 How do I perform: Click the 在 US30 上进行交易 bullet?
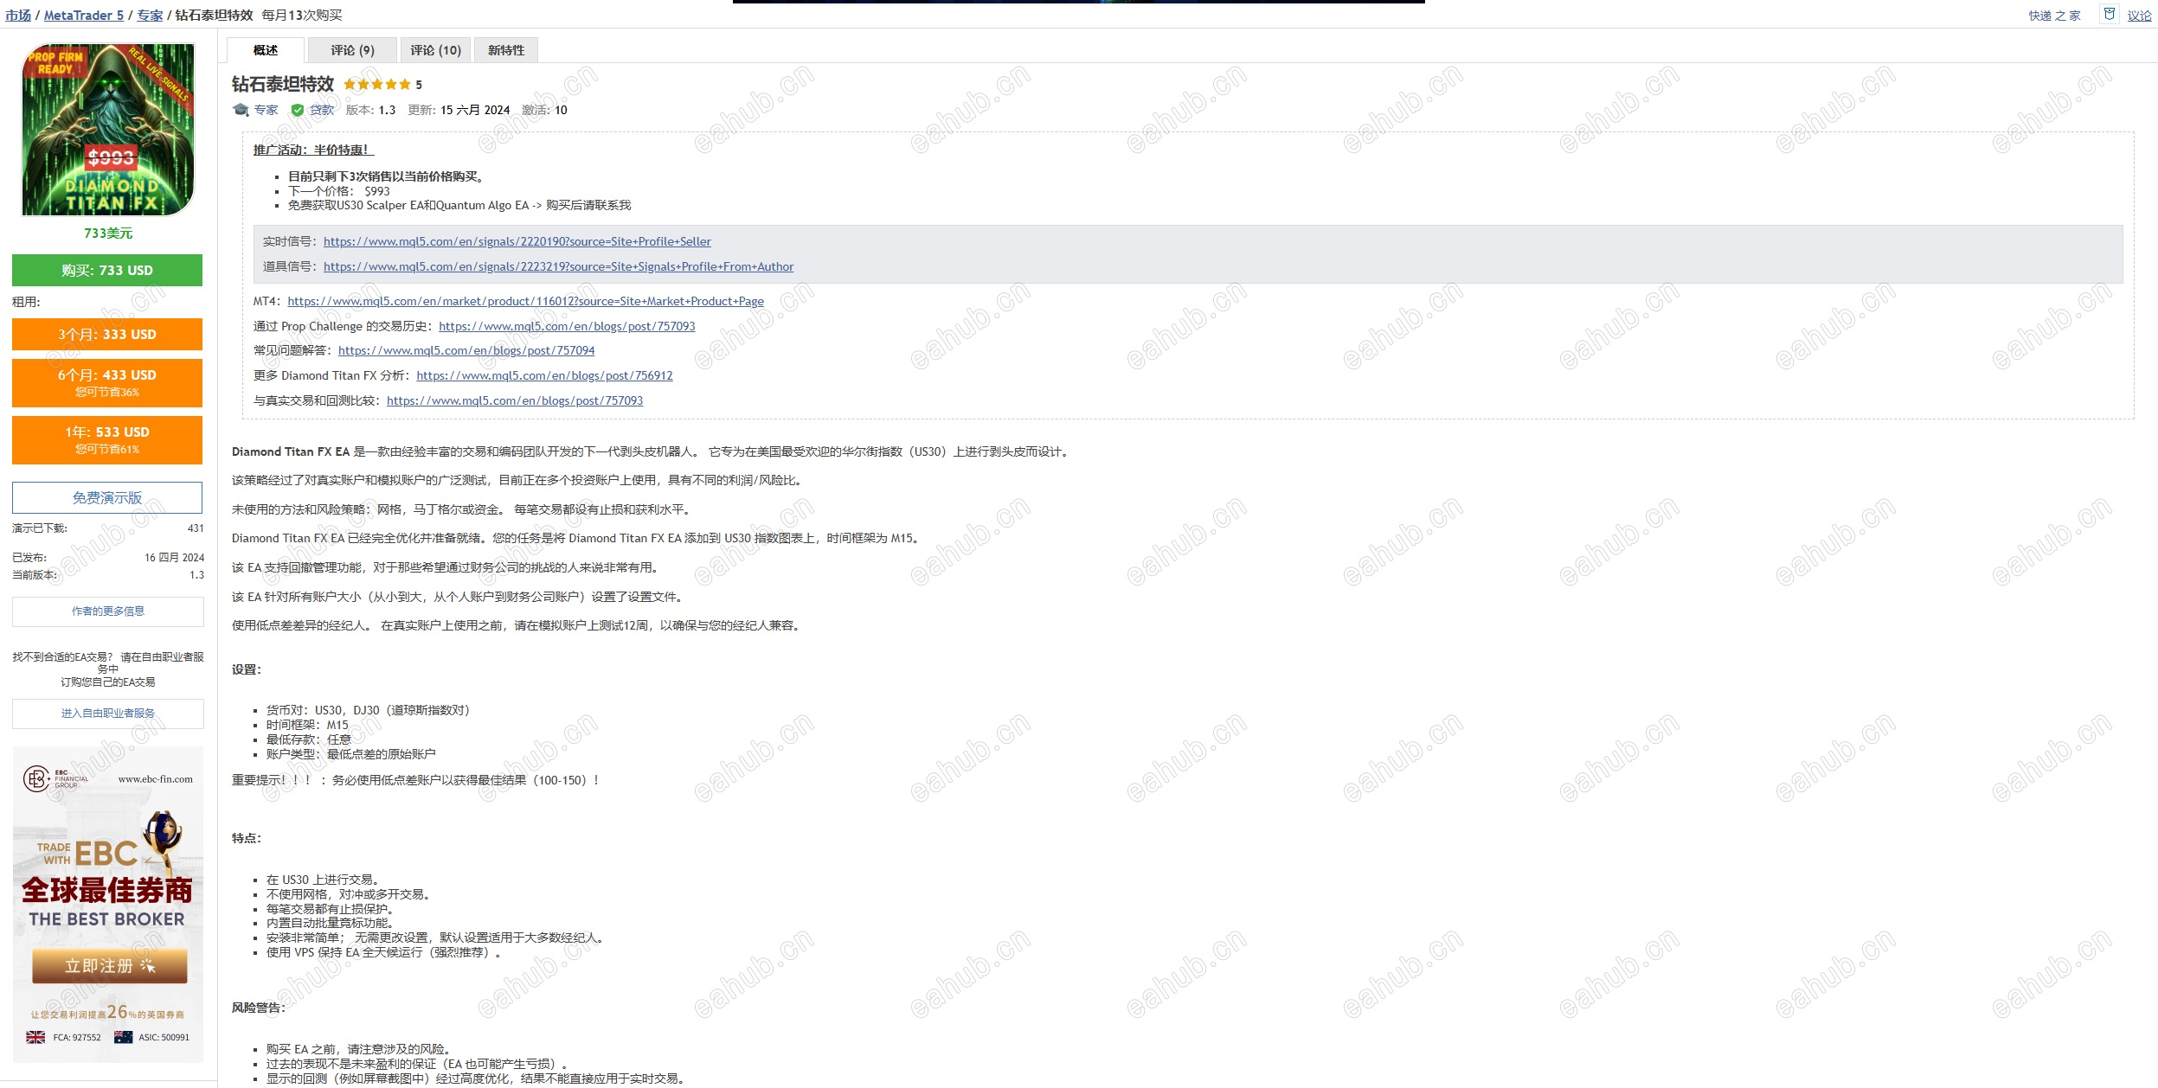click(323, 880)
